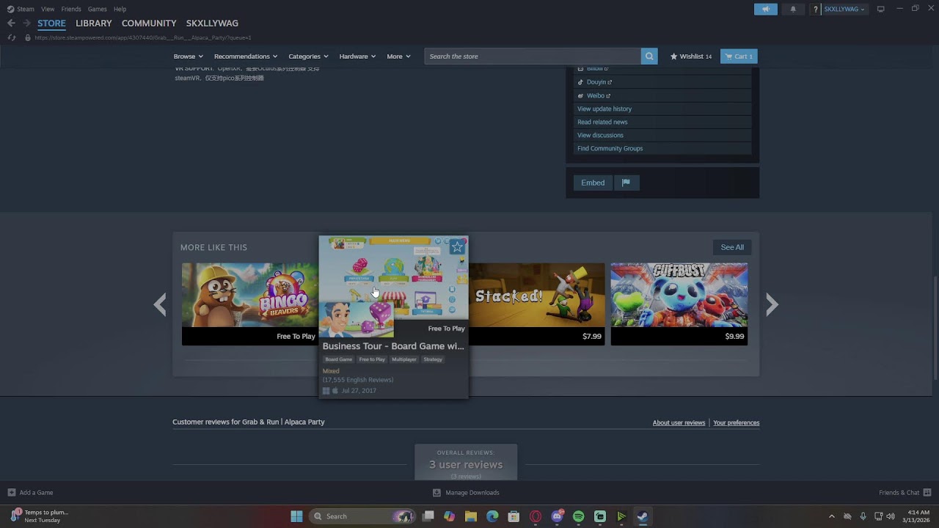This screenshot has width=939, height=528.
Task: Open Manage Downloads
Action: click(466, 493)
